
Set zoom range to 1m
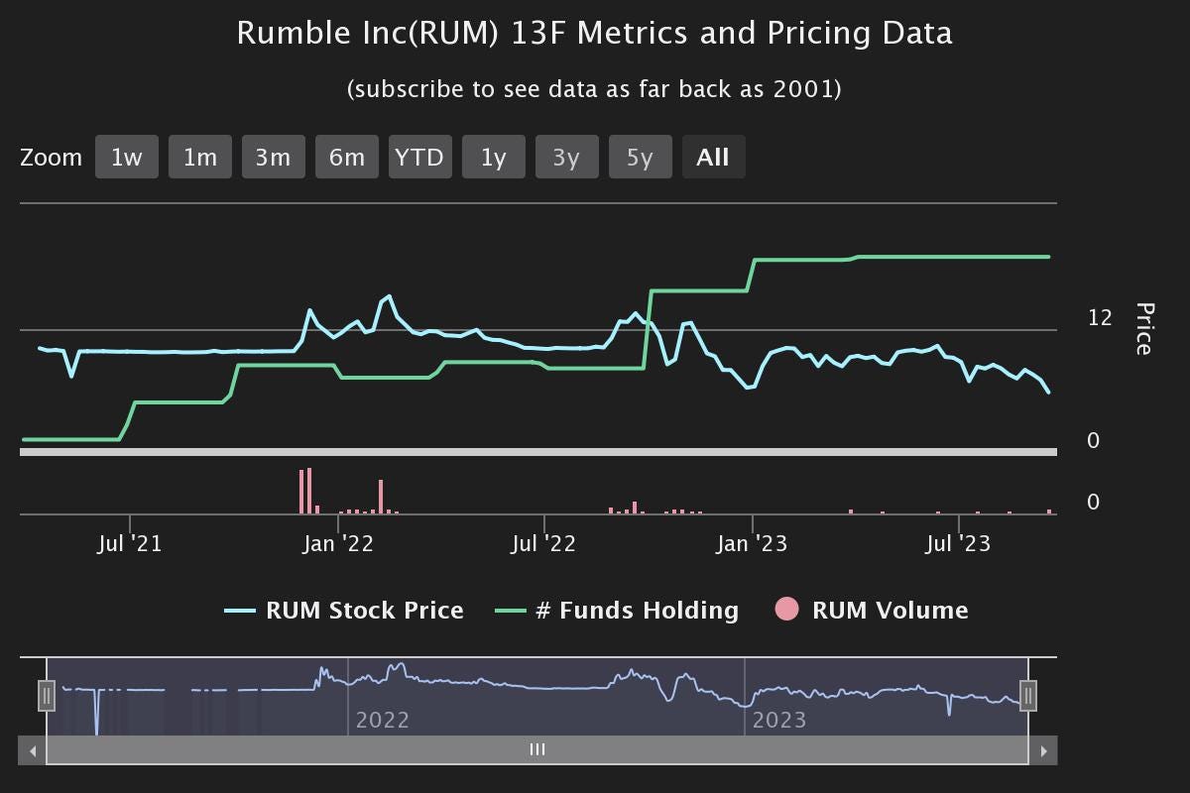(x=200, y=157)
